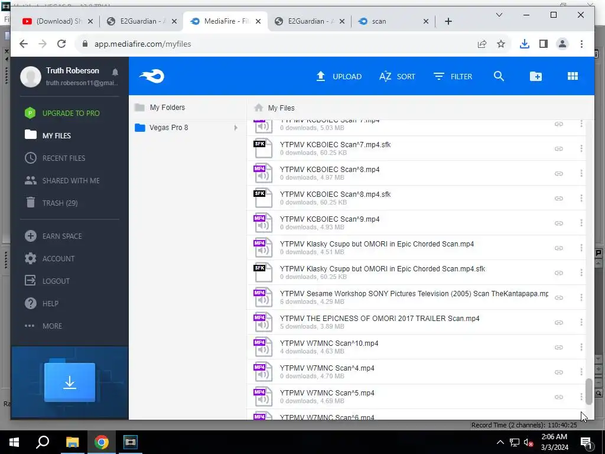Open Recent Files
Viewport: 605px width, 454px height.
tap(55, 158)
